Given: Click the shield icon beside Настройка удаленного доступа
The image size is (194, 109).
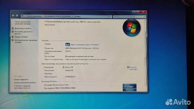Looking at the screenshot, I should point(13,32).
